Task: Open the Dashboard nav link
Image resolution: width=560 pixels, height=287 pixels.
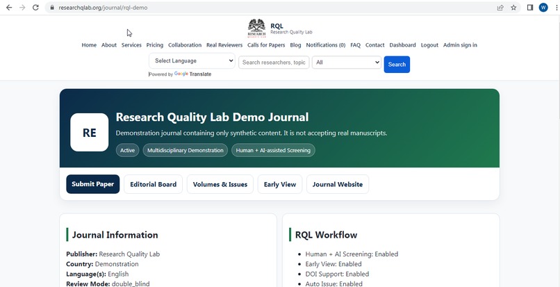Action: coord(402,45)
